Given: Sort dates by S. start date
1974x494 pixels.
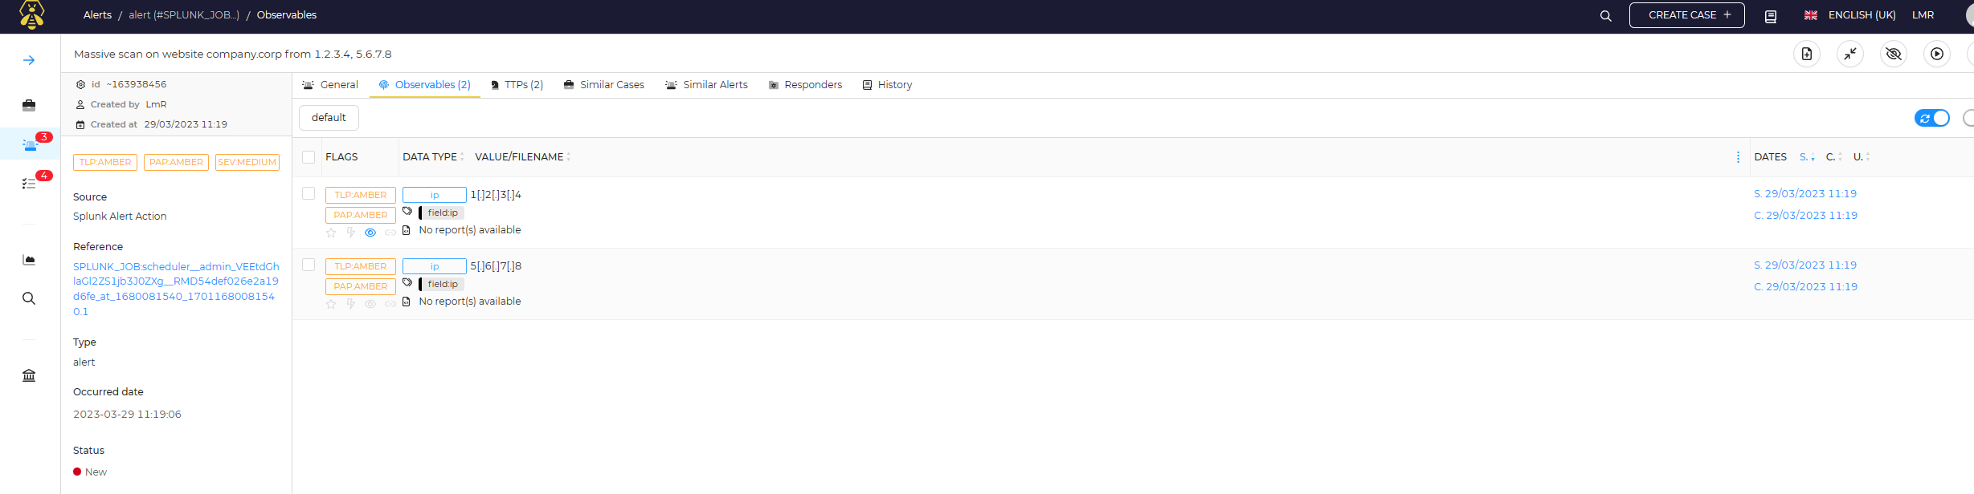Looking at the screenshot, I should [1807, 157].
